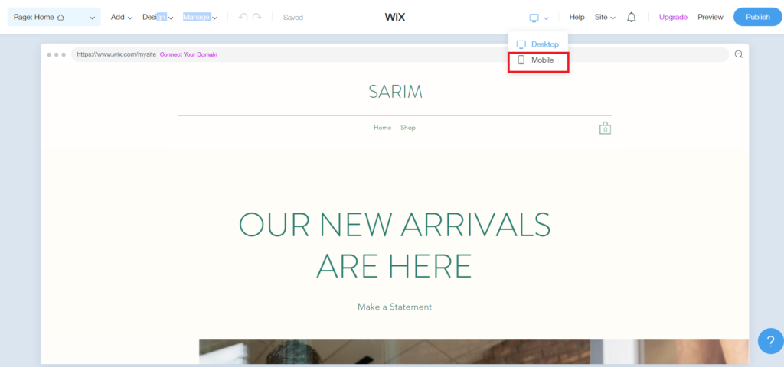Select the Mobile view option
The width and height of the screenshot is (784, 367).
(538, 60)
